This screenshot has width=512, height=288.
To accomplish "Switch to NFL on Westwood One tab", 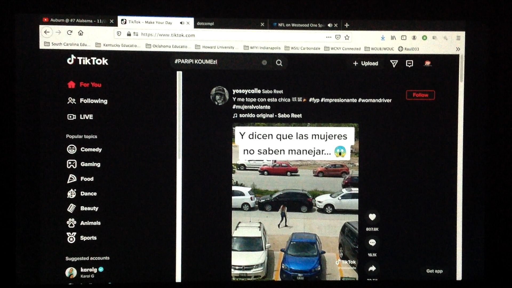I will tap(299, 25).
